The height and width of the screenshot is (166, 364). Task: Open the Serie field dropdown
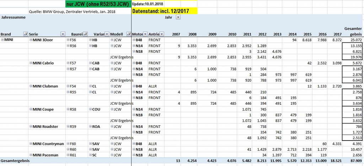[63, 34]
